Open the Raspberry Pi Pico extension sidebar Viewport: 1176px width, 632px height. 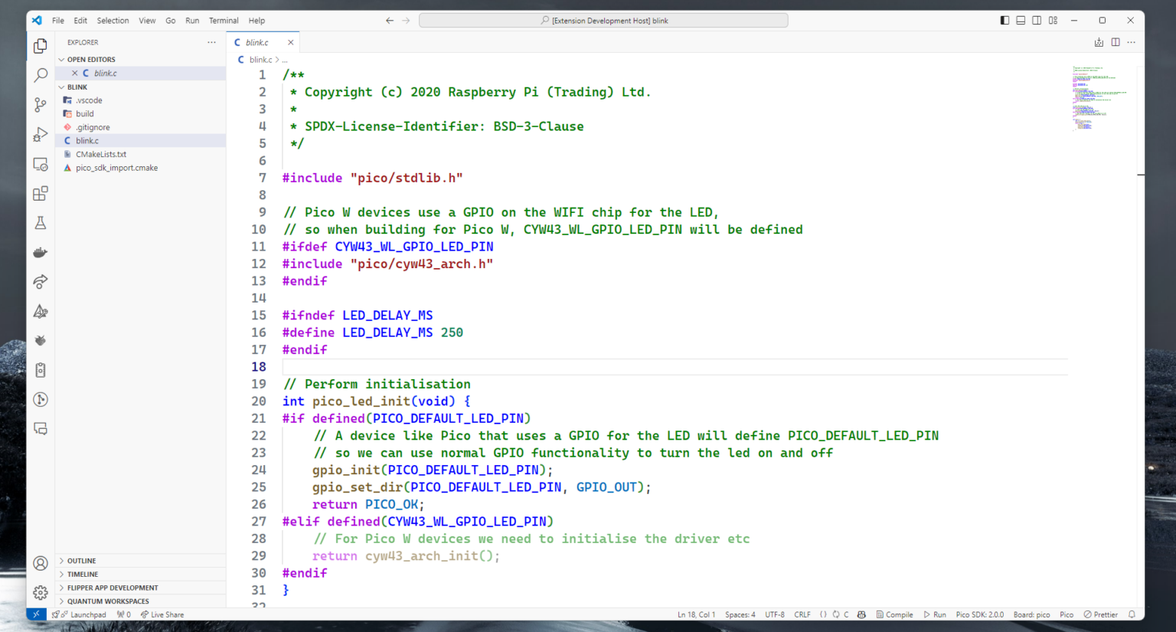[x=38, y=340]
